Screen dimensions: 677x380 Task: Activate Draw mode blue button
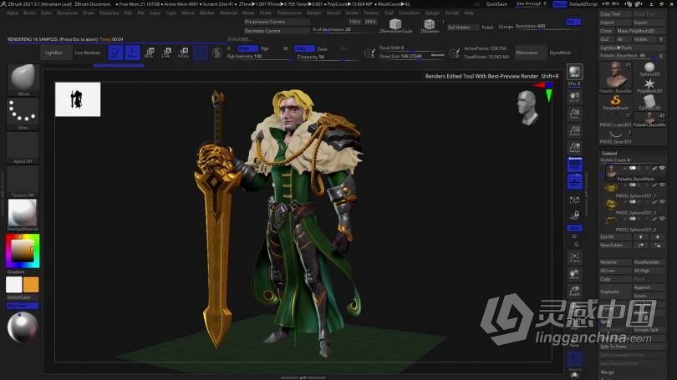[x=133, y=53]
